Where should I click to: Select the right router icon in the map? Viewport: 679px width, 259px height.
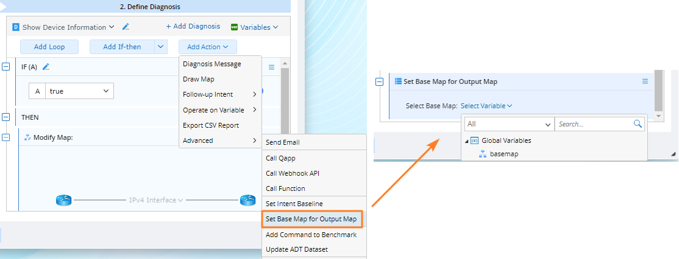pyautogui.click(x=247, y=200)
